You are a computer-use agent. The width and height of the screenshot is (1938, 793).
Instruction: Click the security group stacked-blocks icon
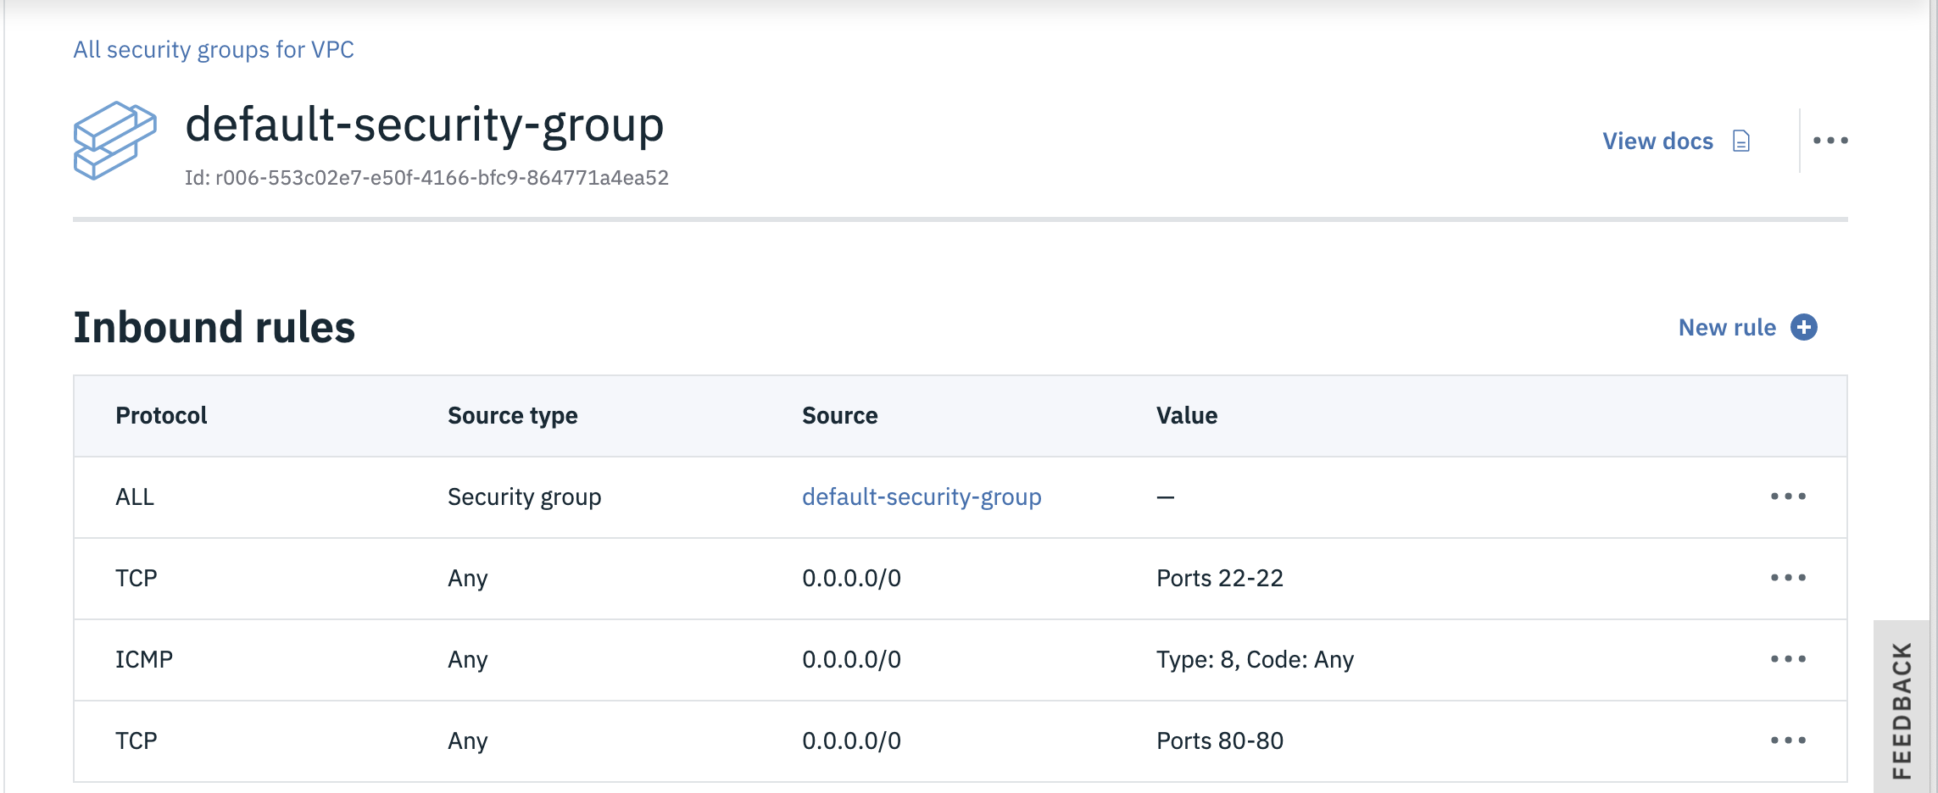click(x=115, y=140)
